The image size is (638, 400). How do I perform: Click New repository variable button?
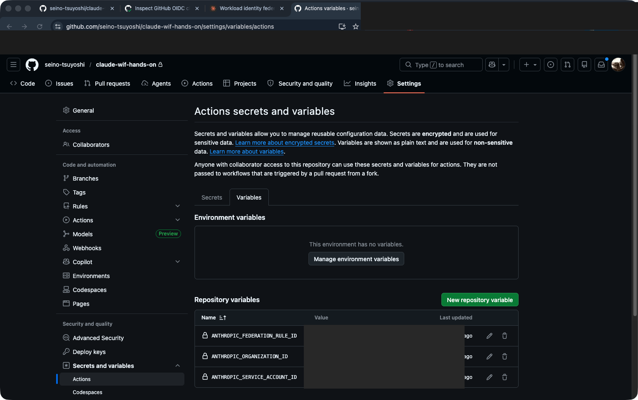(x=480, y=300)
